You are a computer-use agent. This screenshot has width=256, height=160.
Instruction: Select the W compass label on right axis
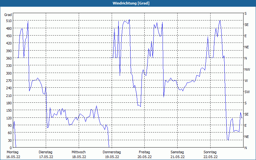246,81
